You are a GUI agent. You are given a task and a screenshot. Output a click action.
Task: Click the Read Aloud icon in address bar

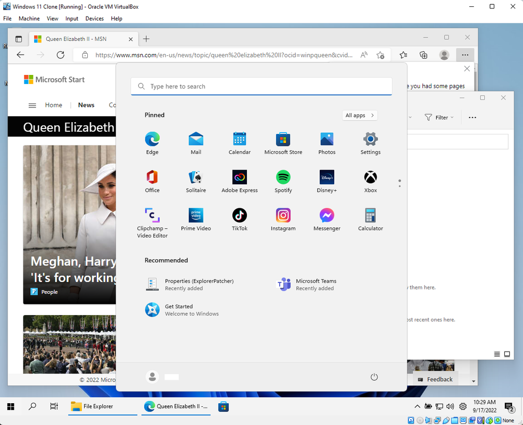[x=364, y=55]
